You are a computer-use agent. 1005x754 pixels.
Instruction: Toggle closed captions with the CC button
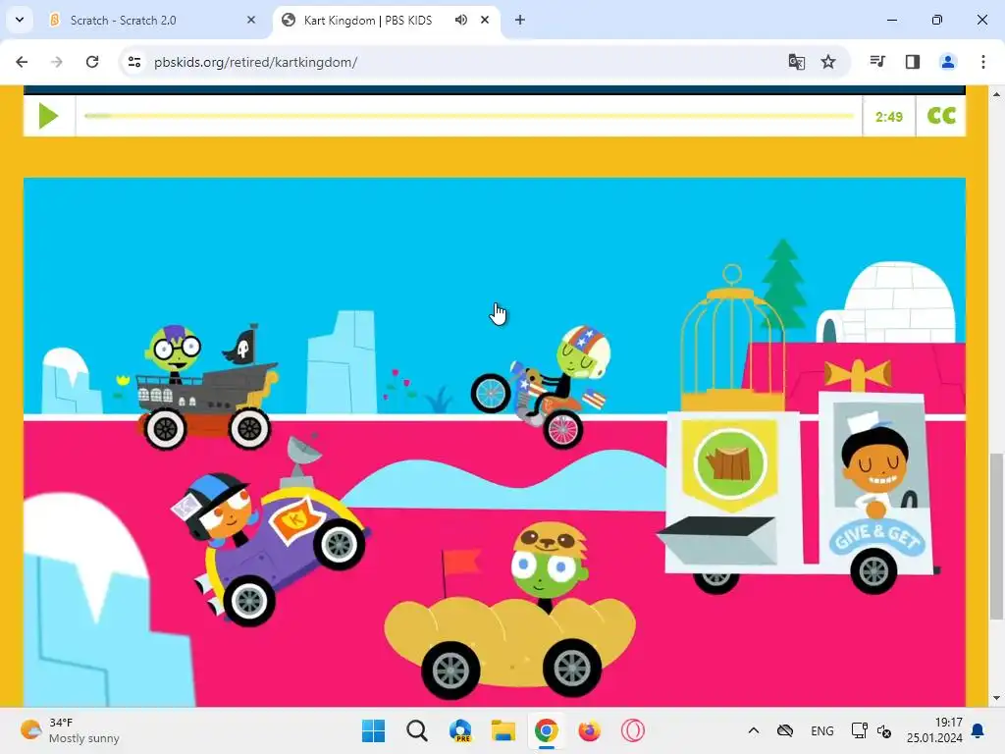941,116
